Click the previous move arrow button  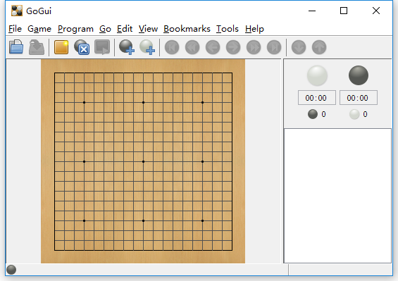coord(213,47)
